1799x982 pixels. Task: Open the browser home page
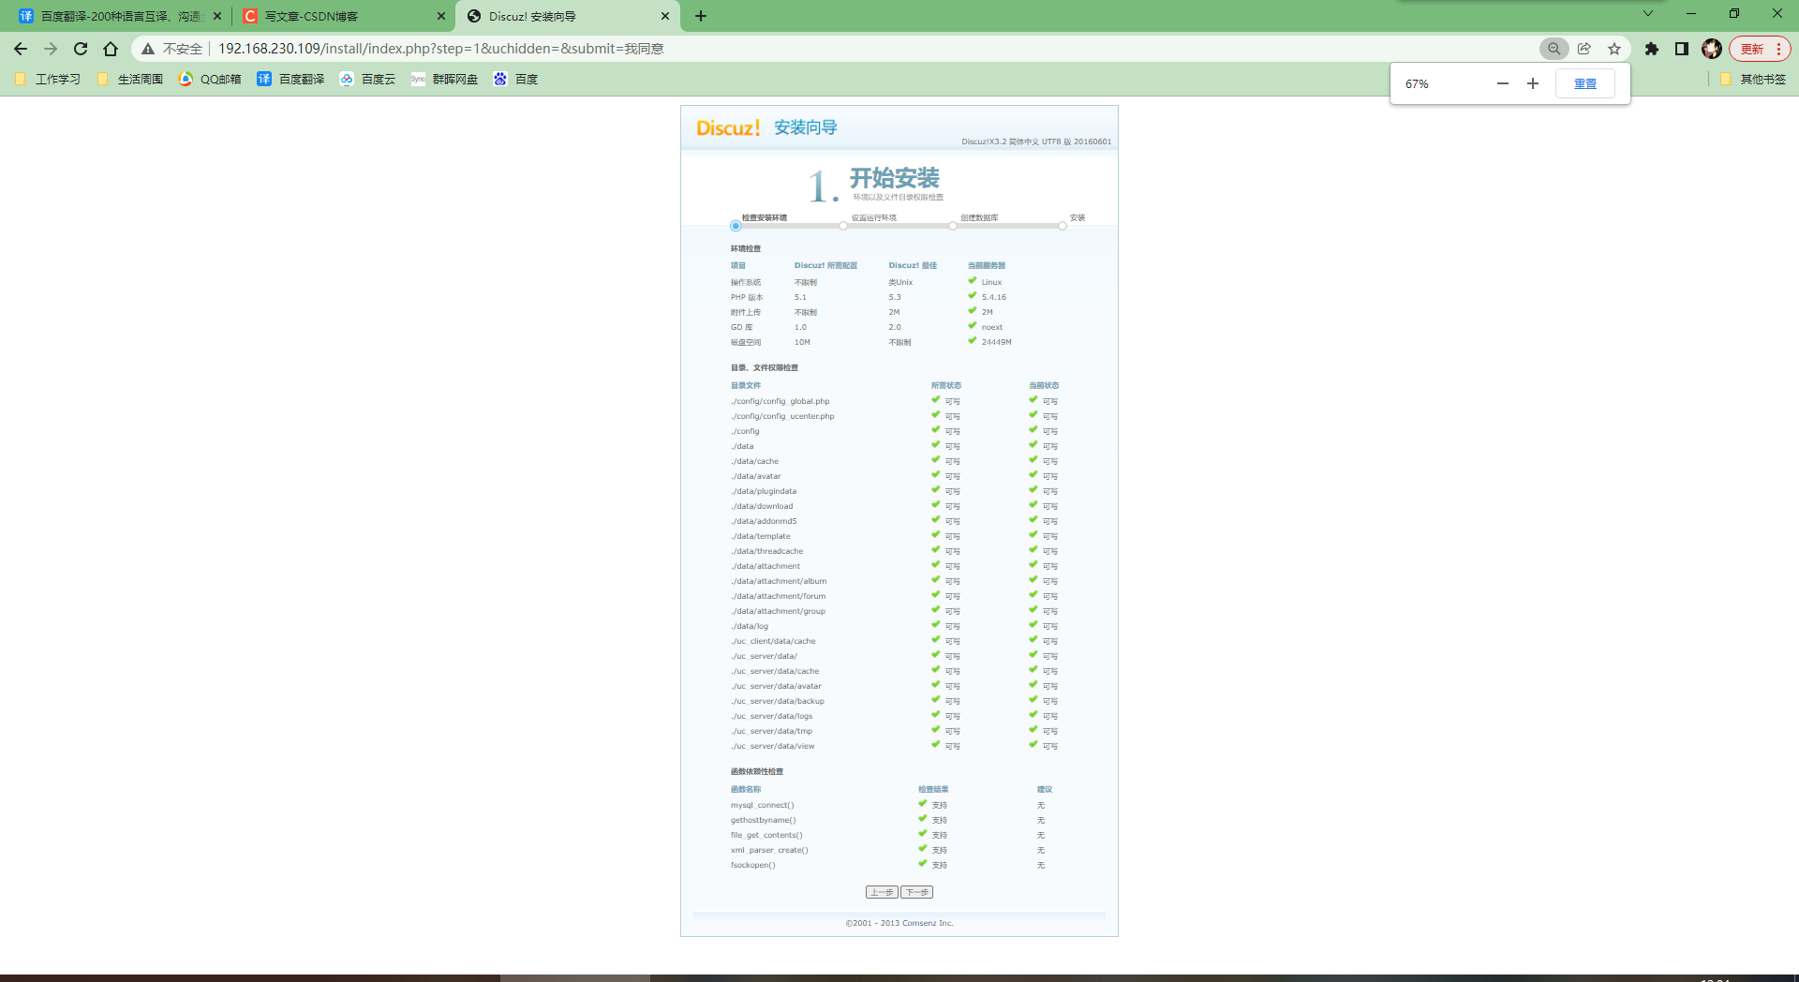pyautogui.click(x=111, y=49)
